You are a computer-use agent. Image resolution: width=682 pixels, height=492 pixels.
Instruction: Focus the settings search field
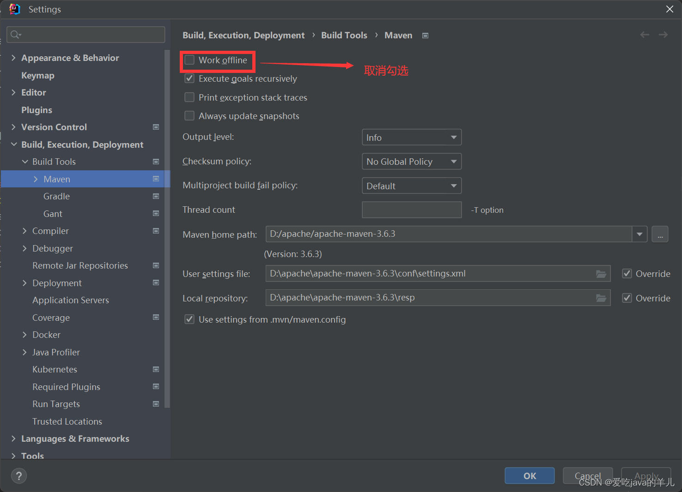[x=86, y=35]
